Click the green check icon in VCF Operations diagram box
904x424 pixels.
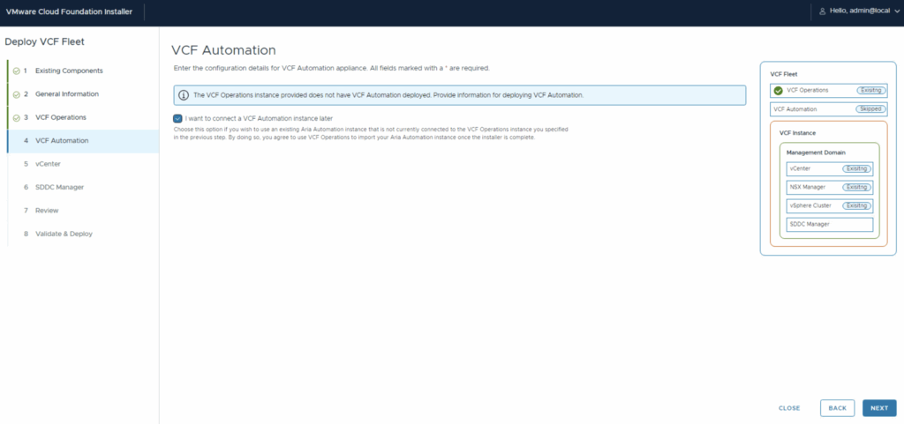pyautogui.click(x=778, y=90)
